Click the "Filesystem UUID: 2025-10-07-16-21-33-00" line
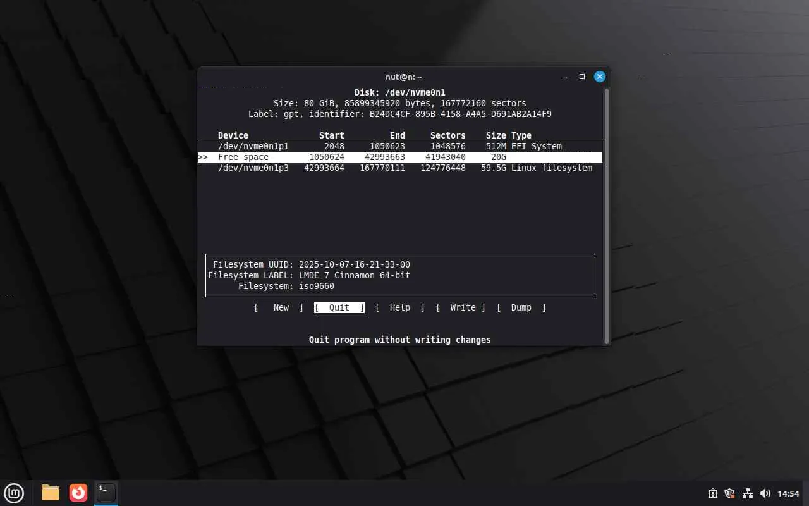Viewport: 809px width, 506px height. click(x=312, y=264)
